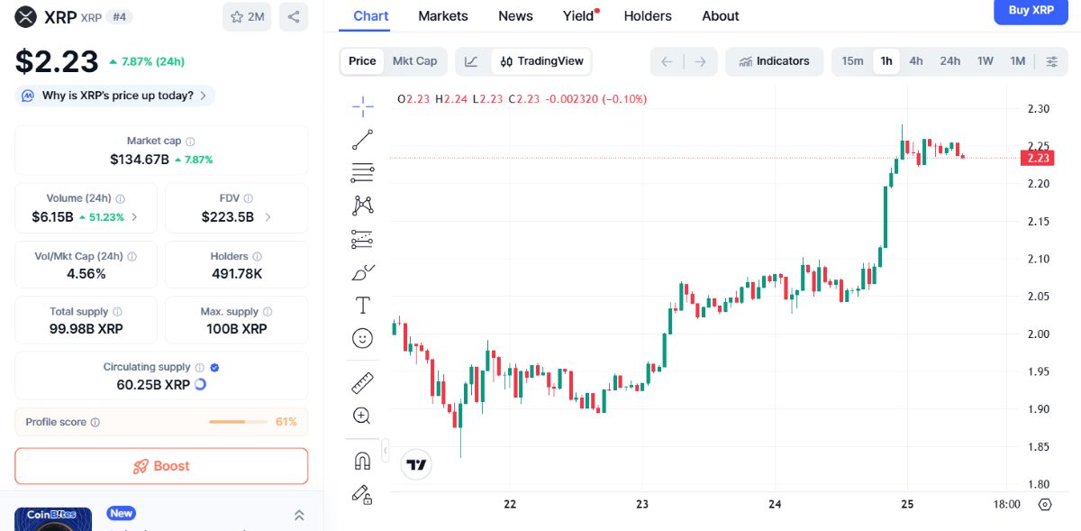The height and width of the screenshot is (531, 1081).
Task: Open the About tab
Action: (721, 16)
